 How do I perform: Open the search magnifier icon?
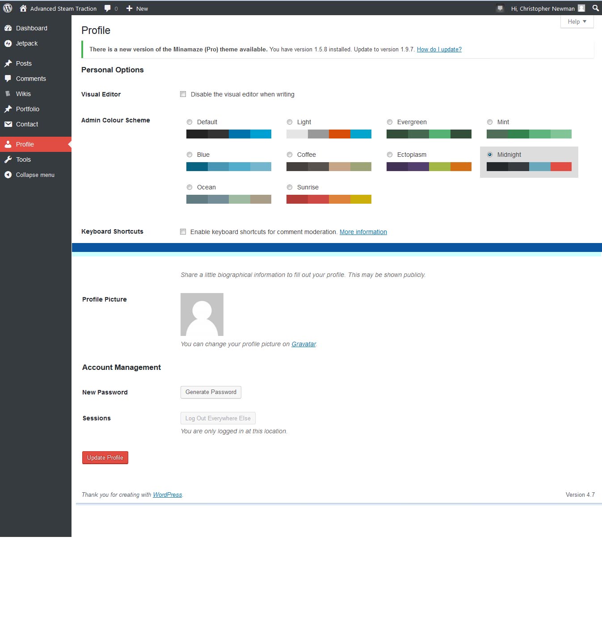(x=595, y=8)
